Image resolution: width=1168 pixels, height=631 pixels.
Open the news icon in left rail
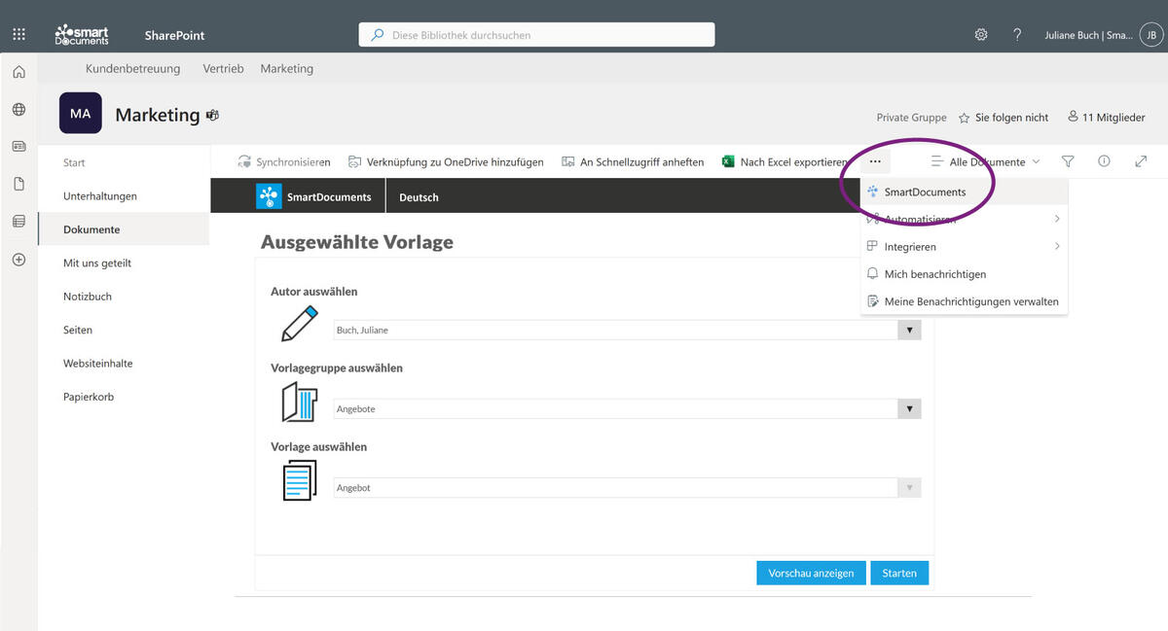click(18, 147)
